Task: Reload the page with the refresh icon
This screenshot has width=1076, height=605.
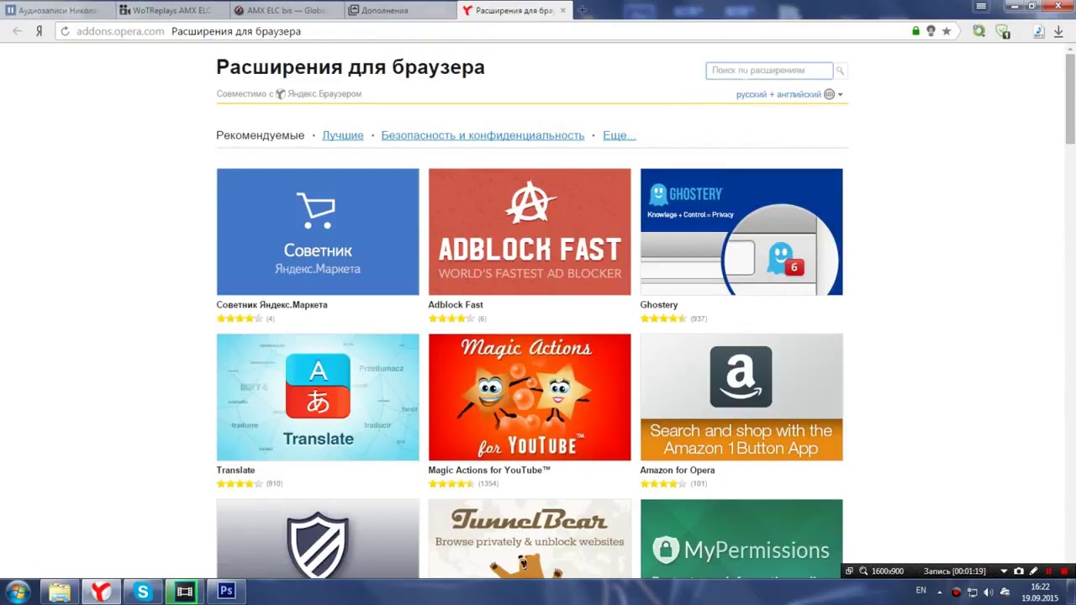Action: click(65, 31)
